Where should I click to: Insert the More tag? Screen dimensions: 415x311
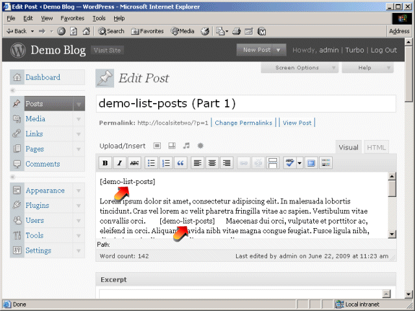pos(272,163)
